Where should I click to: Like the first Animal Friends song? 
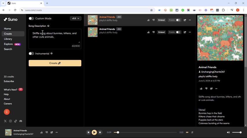148,20
